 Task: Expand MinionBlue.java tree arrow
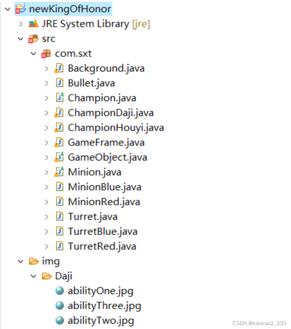(x=47, y=187)
